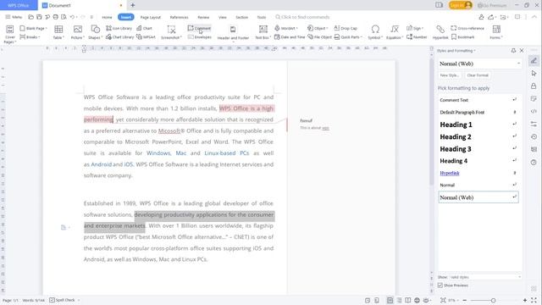The image size is (542, 305).
Task: Open the Sign dropdown
Action: [415, 28]
